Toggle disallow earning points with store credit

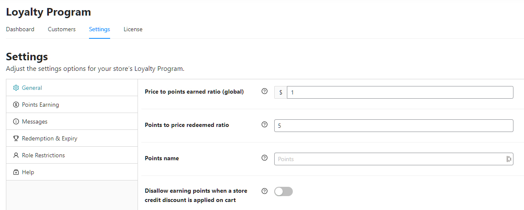tap(283, 191)
